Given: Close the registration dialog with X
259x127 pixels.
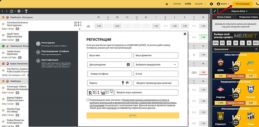Looking at the screenshot, I should point(185,34).
